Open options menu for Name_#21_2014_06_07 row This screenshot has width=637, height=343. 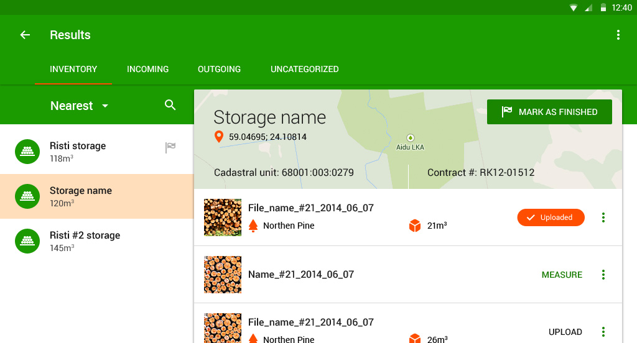click(x=603, y=275)
